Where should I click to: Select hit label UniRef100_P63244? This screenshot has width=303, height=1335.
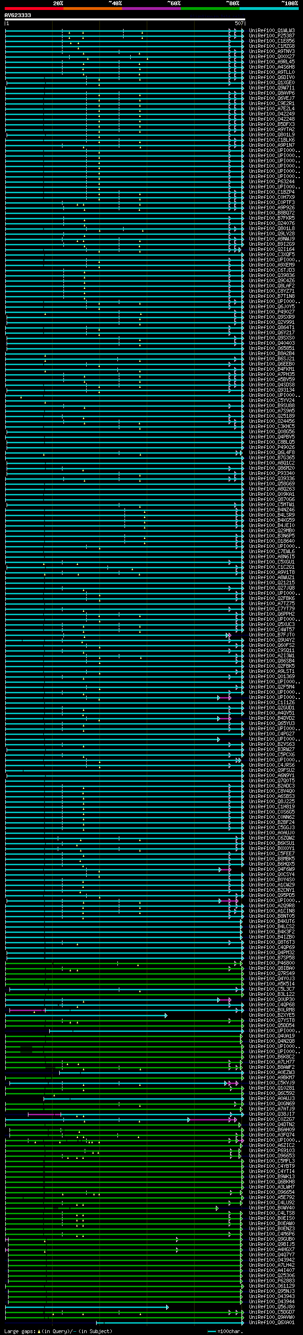click(x=272, y=181)
